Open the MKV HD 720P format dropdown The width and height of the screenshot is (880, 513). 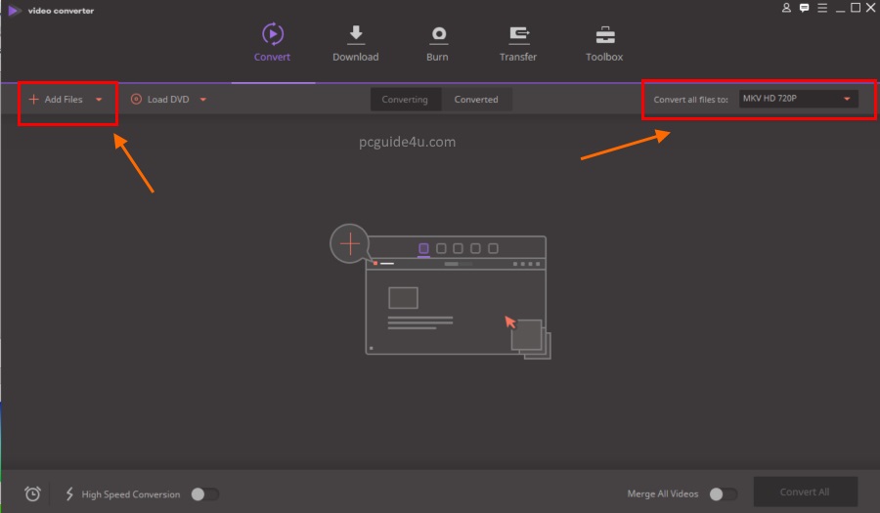click(797, 99)
